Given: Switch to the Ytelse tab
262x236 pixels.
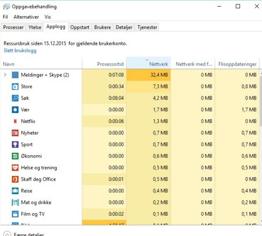Looking at the screenshot, I should 35,27.
